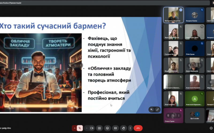Unmute the microphone in the call bar
Viewport: 214px width, 133px height.
(x=80, y=128)
